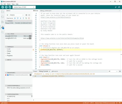This screenshot has width=122, height=104.
Task: Open debug launch.json gear icon
Action: point(26,15)
